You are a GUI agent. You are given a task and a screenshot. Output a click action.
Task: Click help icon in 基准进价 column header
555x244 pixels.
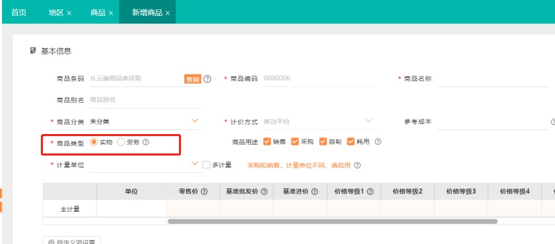pos(314,192)
